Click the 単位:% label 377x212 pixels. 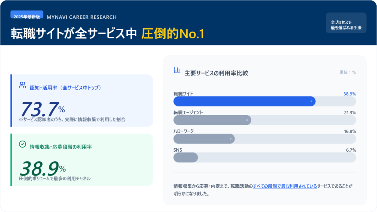point(347,72)
